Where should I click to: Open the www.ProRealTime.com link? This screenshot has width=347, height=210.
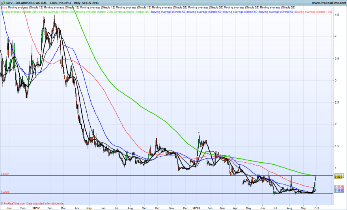(x=329, y=3)
